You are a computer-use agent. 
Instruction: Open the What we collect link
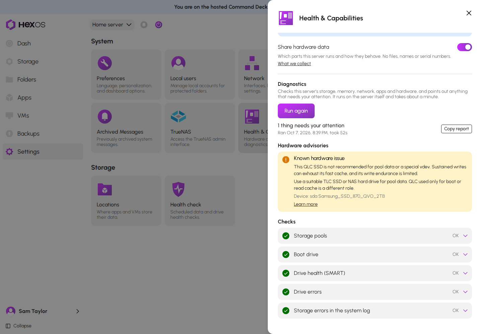pyautogui.click(x=294, y=63)
